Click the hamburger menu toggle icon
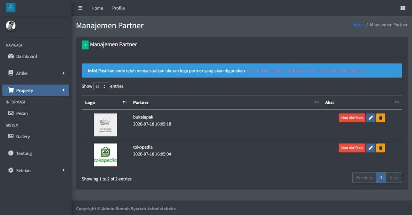Screen dimensions: 412x215 point(80,8)
